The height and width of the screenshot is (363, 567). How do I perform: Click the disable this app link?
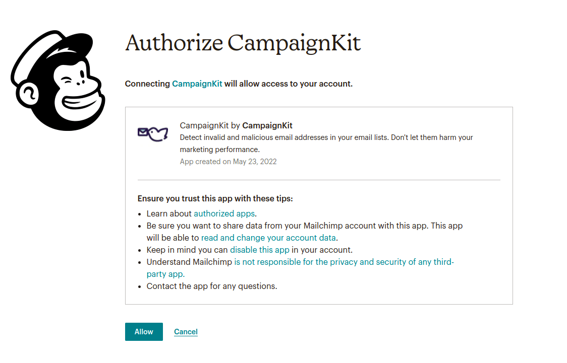(259, 250)
